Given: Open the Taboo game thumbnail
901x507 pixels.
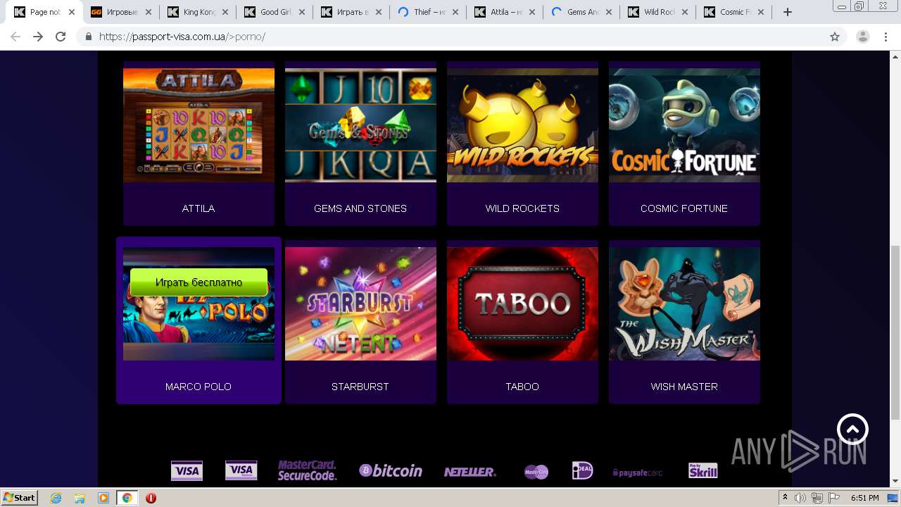Looking at the screenshot, I should [522, 303].
